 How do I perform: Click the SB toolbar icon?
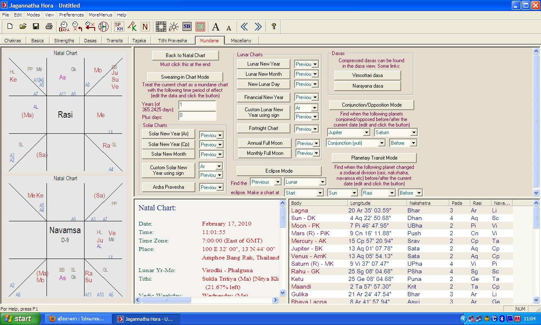pyautogui.click(x=187, y=27)
